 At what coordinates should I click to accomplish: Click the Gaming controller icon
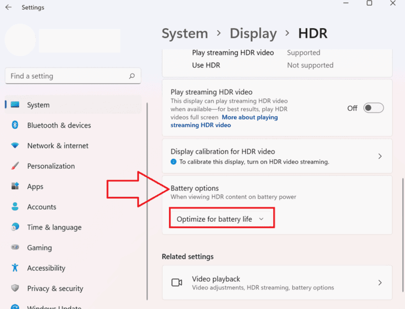[15, 247]
